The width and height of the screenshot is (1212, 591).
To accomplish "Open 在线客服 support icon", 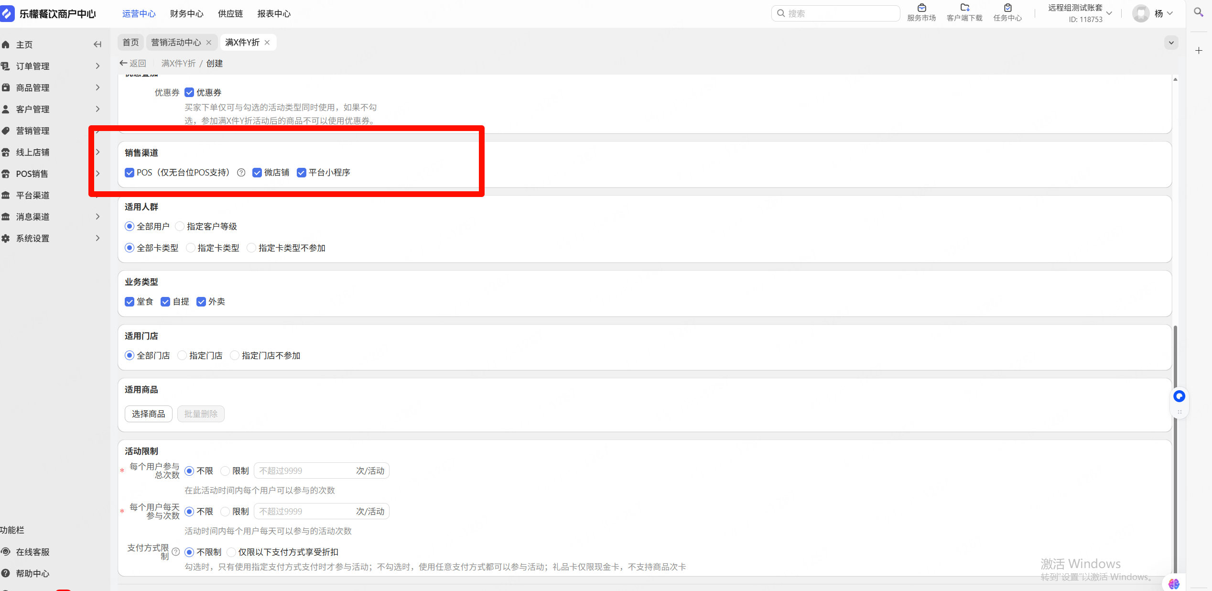I will (x=6, y=552).
